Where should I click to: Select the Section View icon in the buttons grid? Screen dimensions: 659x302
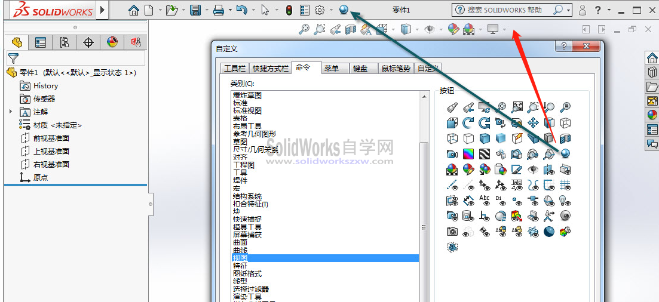566,138
